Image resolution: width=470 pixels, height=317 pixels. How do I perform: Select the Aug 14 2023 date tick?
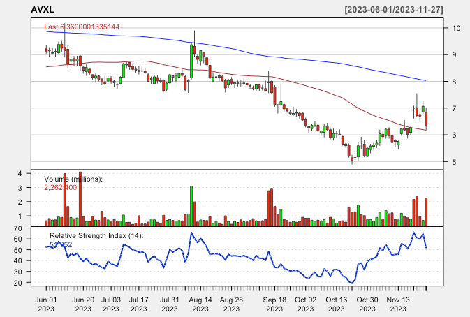200,303
